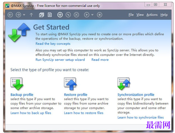The height and width of the screenshot is (133, 175).
Task: Click the edit profile pencil icon
Action: click(68, 15)
